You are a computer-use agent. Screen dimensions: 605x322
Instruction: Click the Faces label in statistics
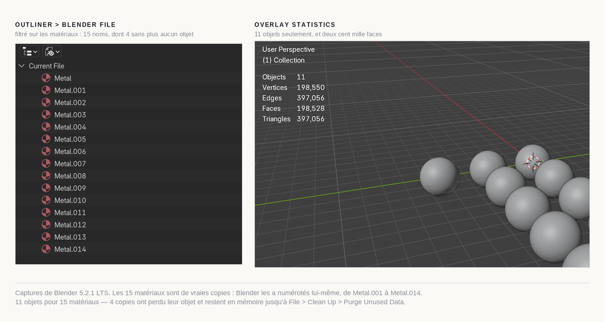pyautogui.click(x=271, y=109)
